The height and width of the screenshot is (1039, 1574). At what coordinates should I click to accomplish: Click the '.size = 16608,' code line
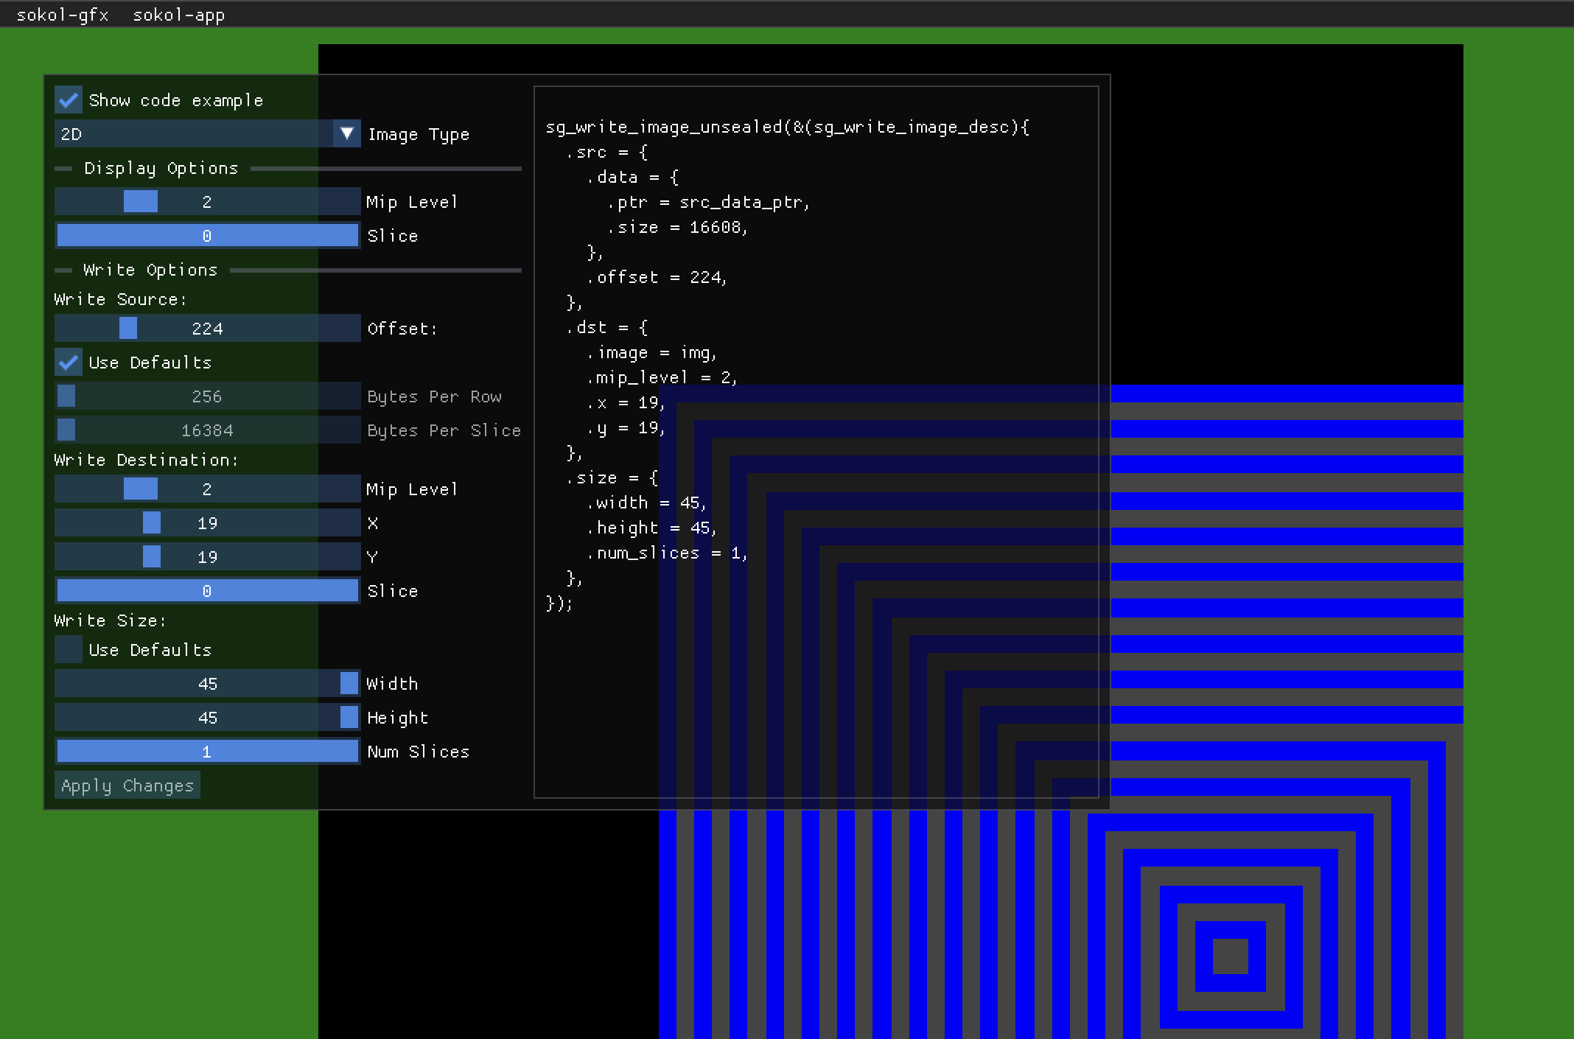[678, 227]
